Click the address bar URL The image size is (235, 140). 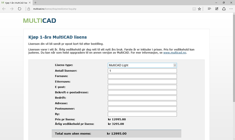click(x=55, y=9)
